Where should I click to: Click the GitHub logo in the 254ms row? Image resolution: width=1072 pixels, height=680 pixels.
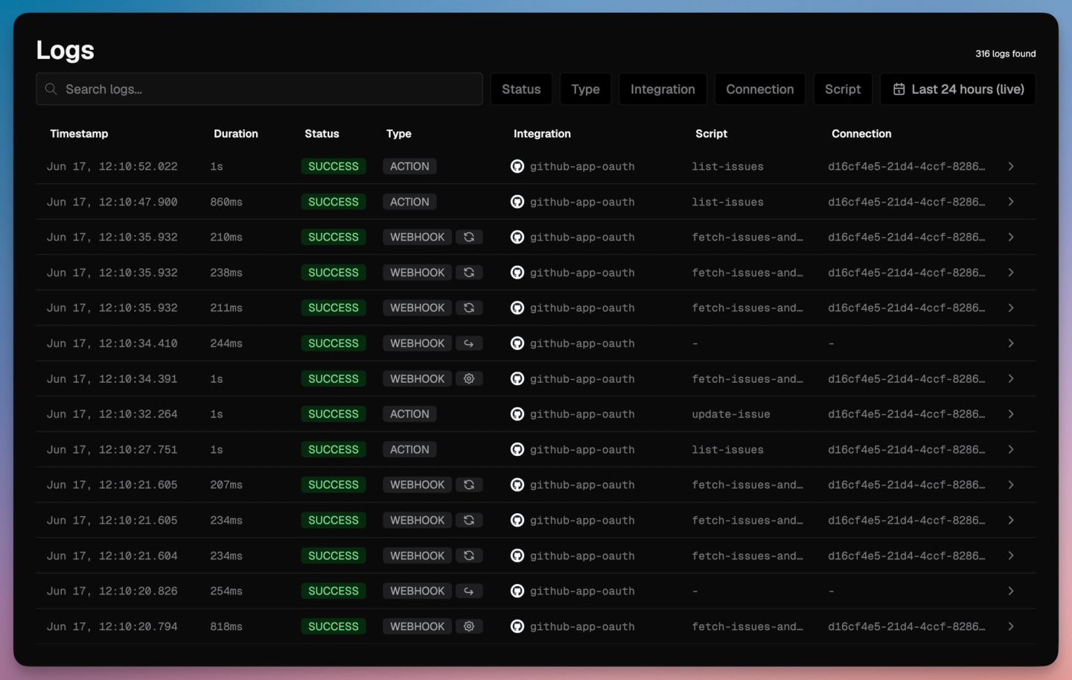(x=517, y=591)
